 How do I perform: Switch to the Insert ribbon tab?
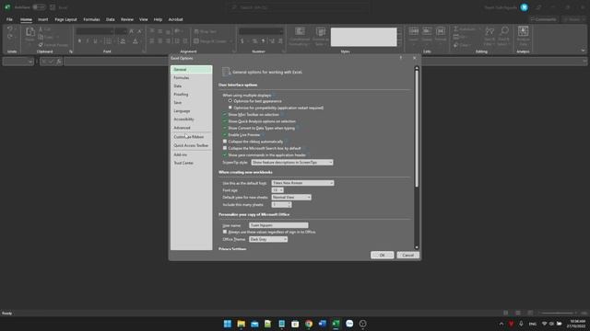click(x=43, y=19)
